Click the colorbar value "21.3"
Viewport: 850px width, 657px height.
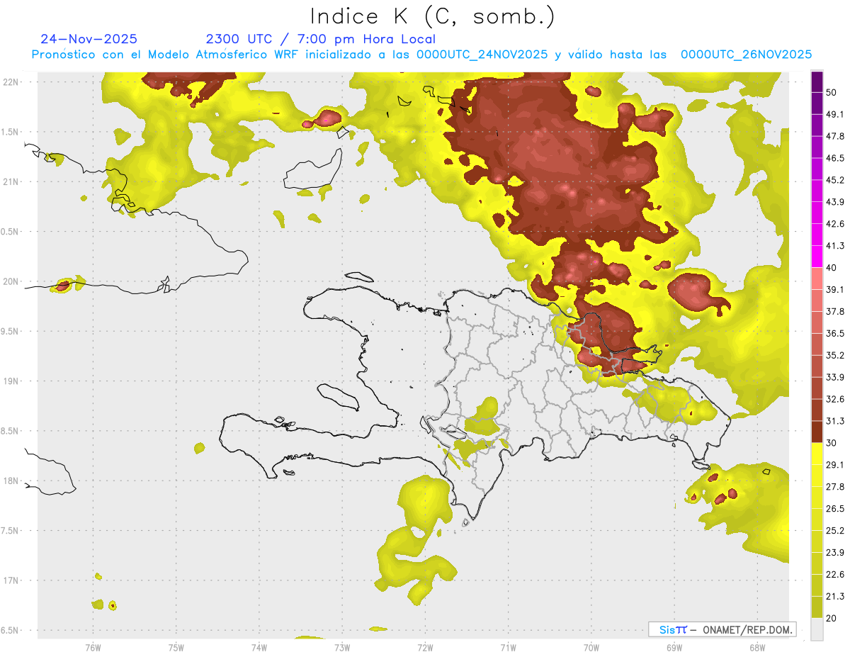click(835, 596)
